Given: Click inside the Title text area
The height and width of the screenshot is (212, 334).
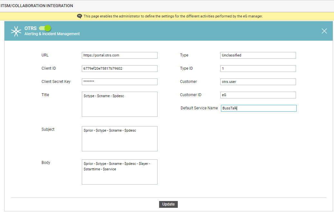Looking at the screenshot, I should [119, 104].
